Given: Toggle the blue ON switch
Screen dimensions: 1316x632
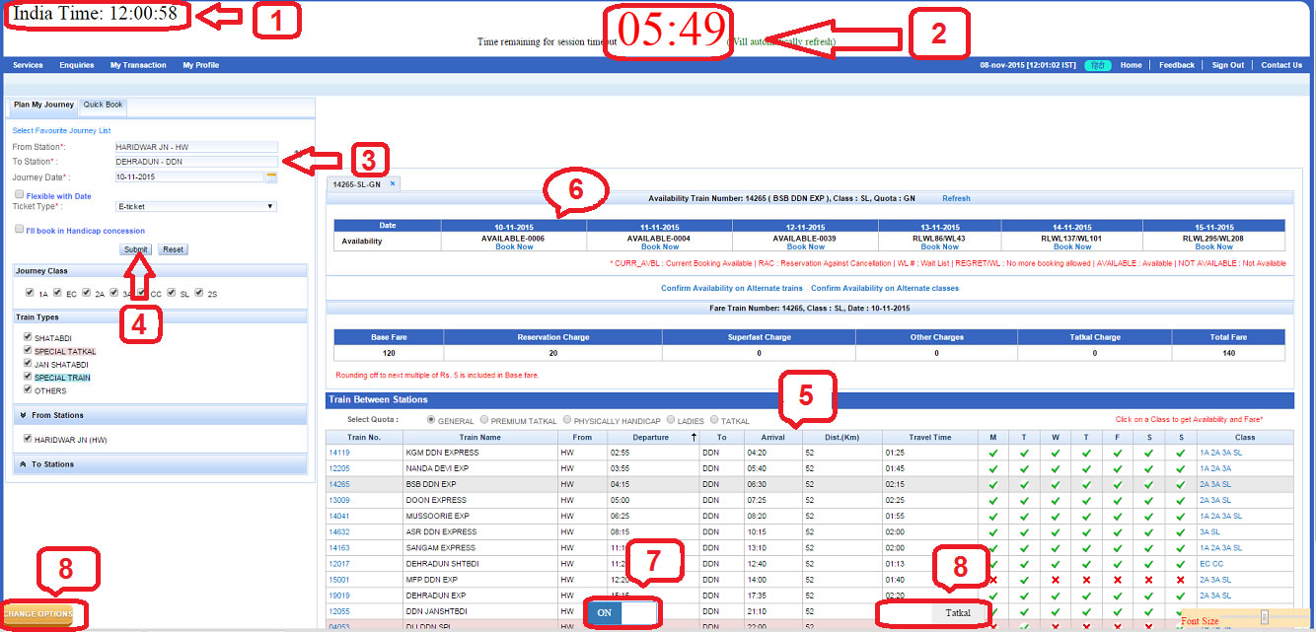Looking at the screenshot, I should [x=621, y=612].
